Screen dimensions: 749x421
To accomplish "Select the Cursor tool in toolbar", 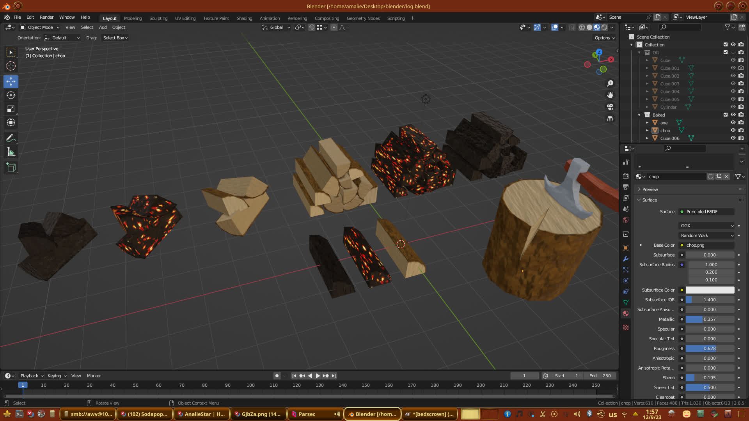I will (11, 66).
